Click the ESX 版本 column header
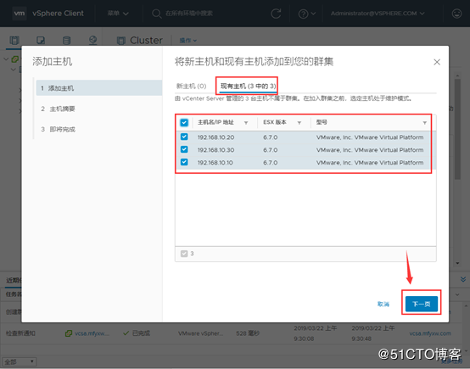Screen dimensions: 470x369 [x=275, y=122]
